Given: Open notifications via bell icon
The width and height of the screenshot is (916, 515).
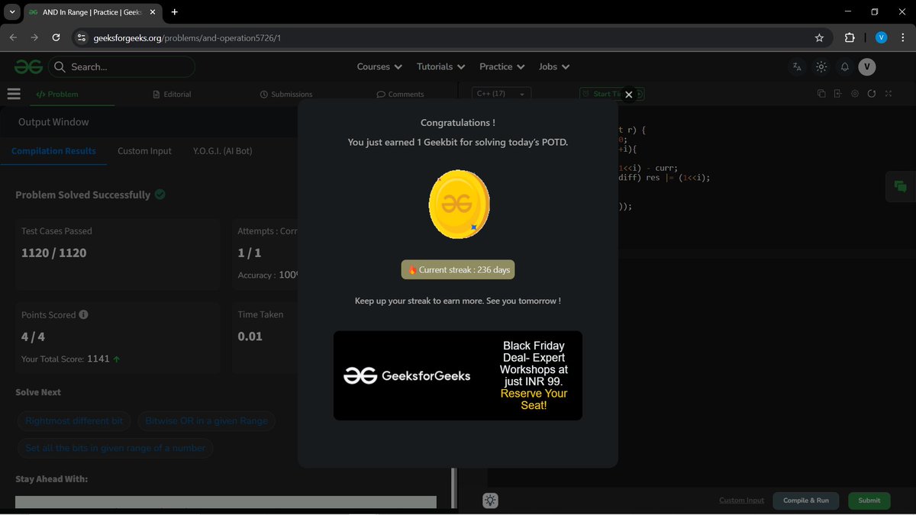Looking at the screenshot, I should [844, 66].
